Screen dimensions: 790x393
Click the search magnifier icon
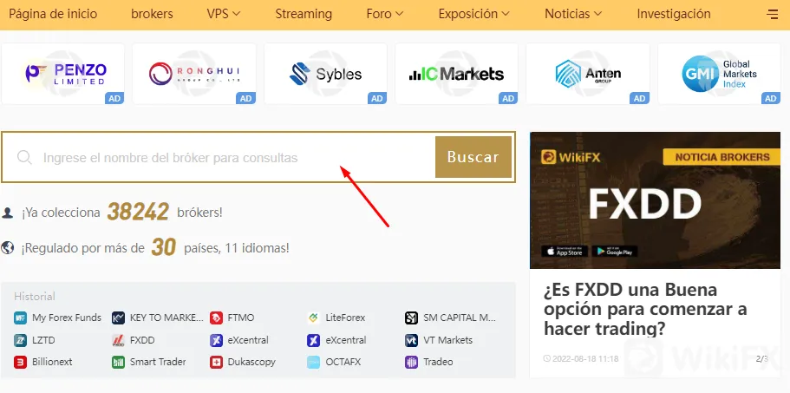point(24,157)
